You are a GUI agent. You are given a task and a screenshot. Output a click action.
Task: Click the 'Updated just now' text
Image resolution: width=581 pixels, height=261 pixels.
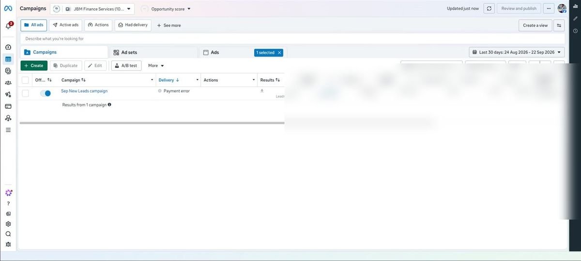point(463,9)
